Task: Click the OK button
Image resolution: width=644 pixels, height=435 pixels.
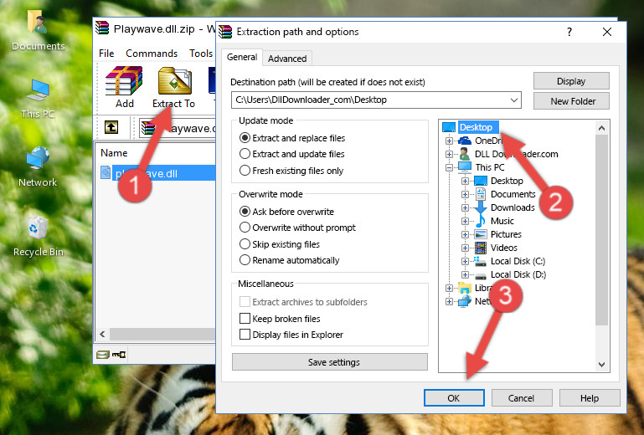Action: point(454,398)
